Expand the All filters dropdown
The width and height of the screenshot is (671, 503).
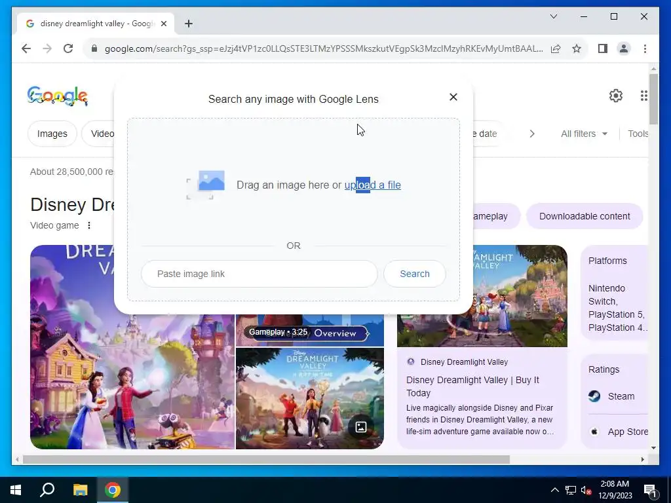pos(584,134)
